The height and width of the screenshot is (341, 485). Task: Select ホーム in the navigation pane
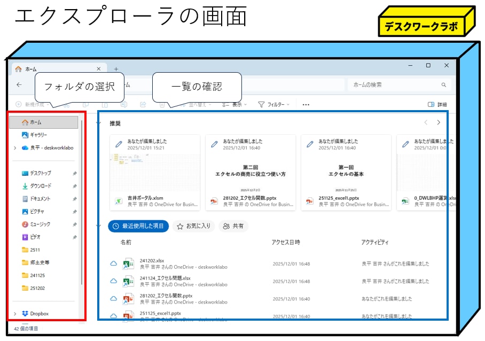[x=44, y=122]
